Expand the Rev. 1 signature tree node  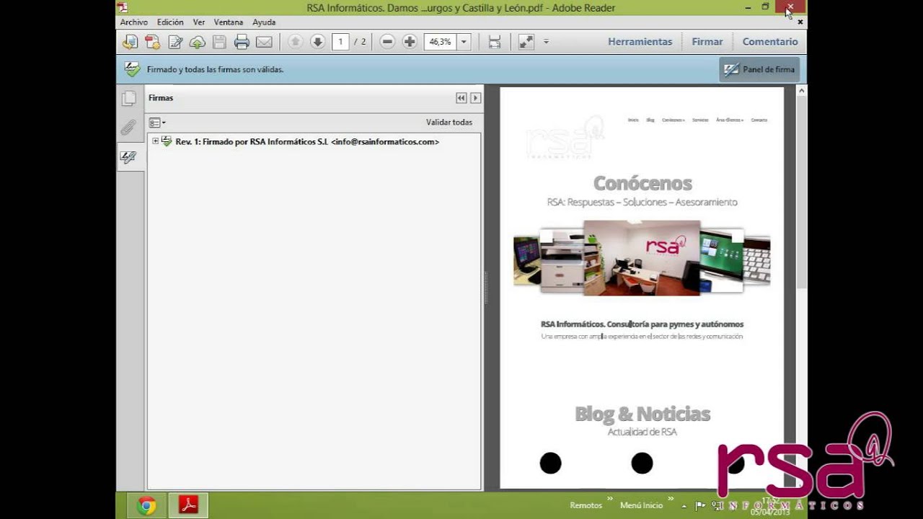(x=155, y=141)
